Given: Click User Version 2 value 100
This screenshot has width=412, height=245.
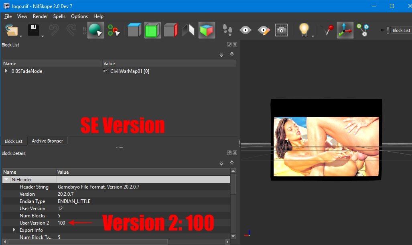Looking at the screenshot, I should (x=61, y=223).
